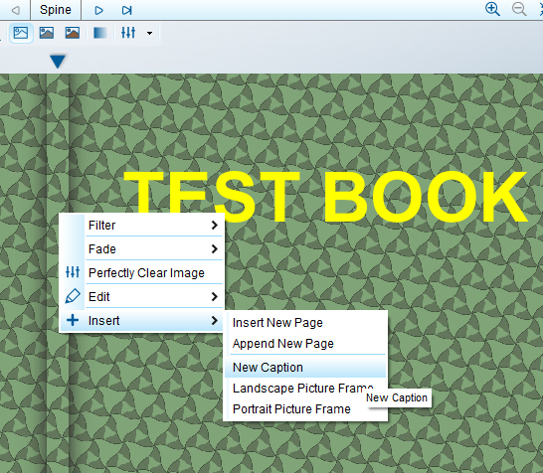The image size is (543, 473).
Task: Select Append New Page option
Action: click(306, 343)
